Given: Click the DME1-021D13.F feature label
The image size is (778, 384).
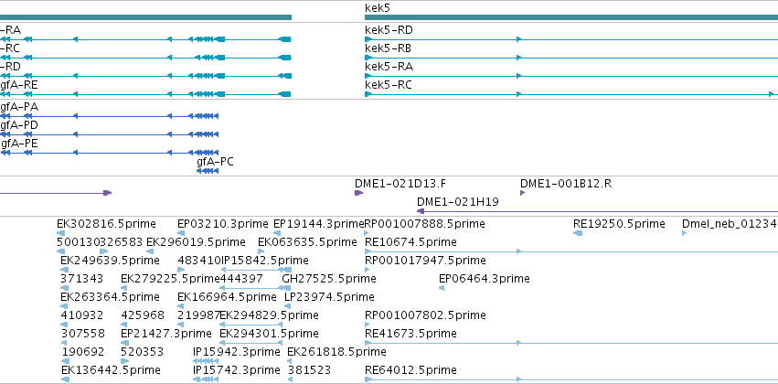Looking at the screenshot, I should click(x=400, y=184).
